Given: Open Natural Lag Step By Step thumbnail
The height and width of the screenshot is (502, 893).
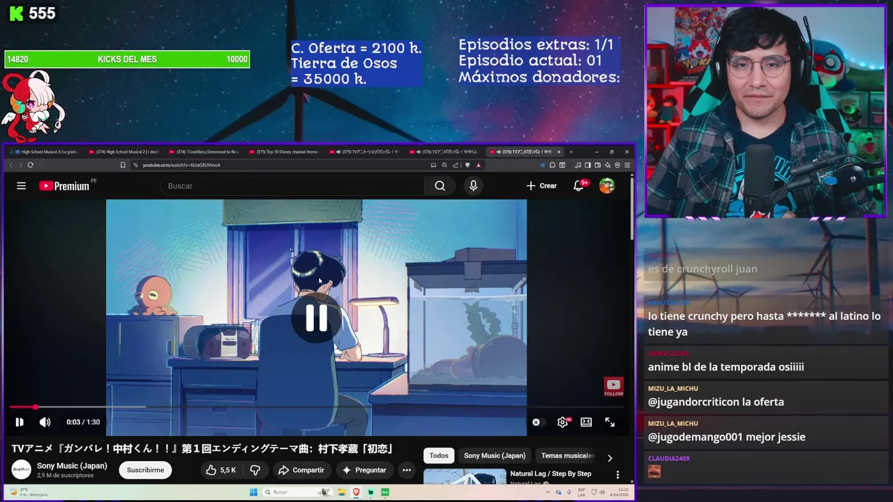Looking at the screenshot, I should point(465,477).
